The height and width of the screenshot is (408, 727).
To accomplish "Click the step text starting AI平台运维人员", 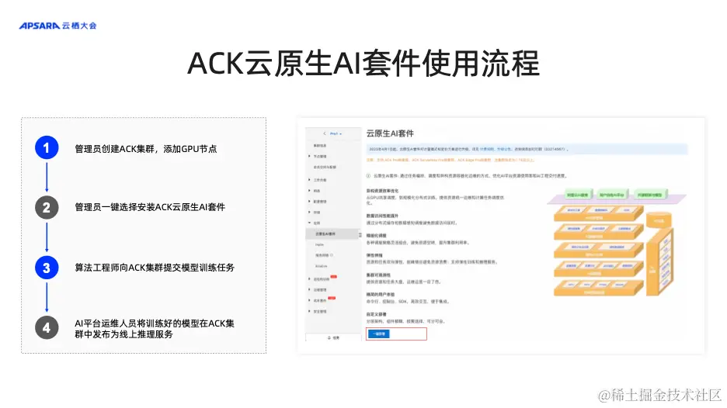I will point(155,329).
